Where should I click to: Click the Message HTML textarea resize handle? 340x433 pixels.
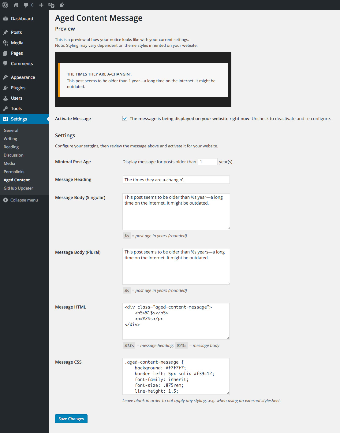228,338
